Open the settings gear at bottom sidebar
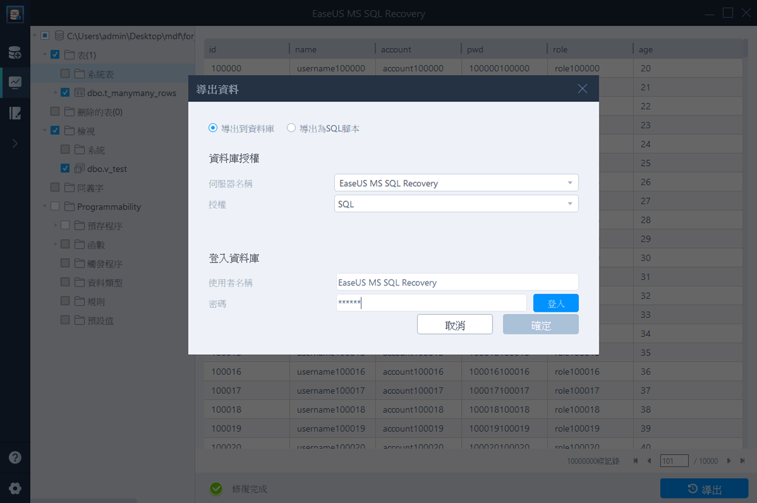 click(15, 488)
